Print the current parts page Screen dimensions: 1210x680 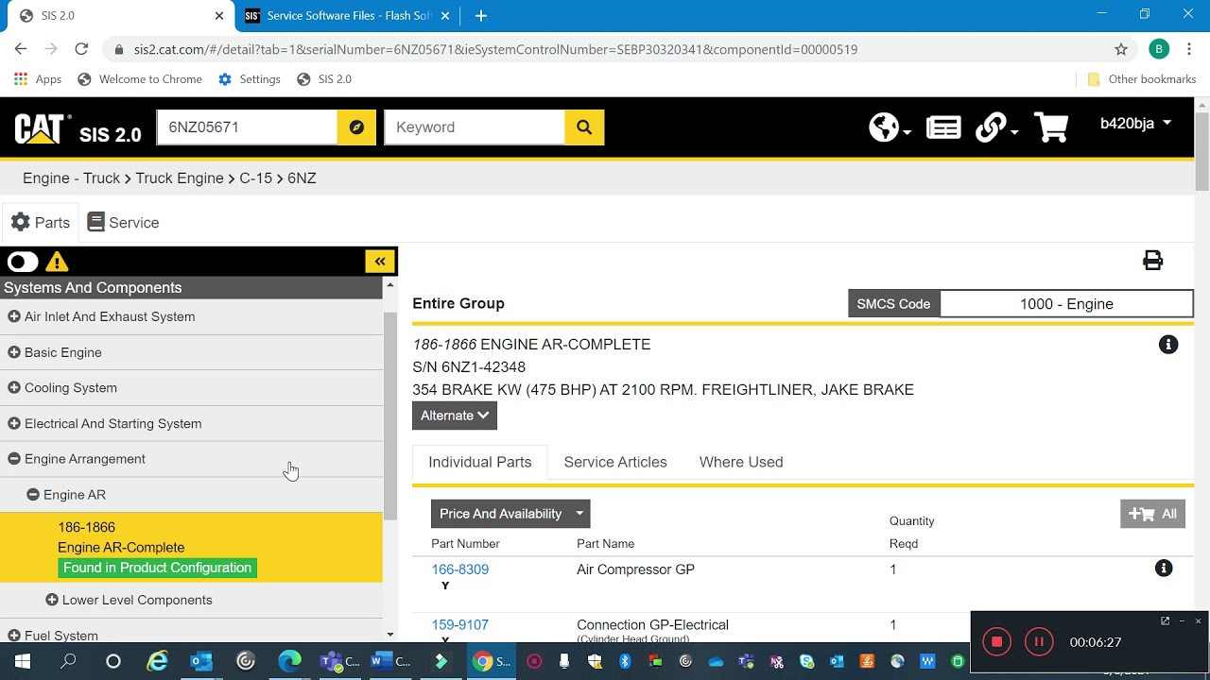coord(1152,261)
